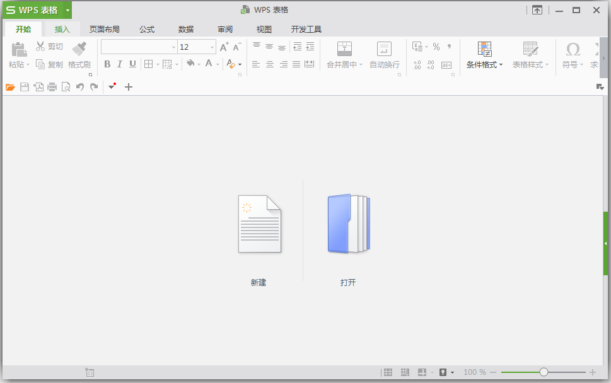Click the Format Painter (格式刷) icon
The width and height of the screenshot is (611, 383).
(80, 55)
